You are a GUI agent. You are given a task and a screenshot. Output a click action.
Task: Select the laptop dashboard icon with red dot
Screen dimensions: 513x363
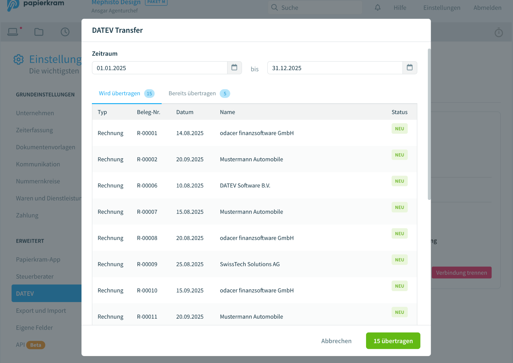pyautogui.click(x=13, y=32)
